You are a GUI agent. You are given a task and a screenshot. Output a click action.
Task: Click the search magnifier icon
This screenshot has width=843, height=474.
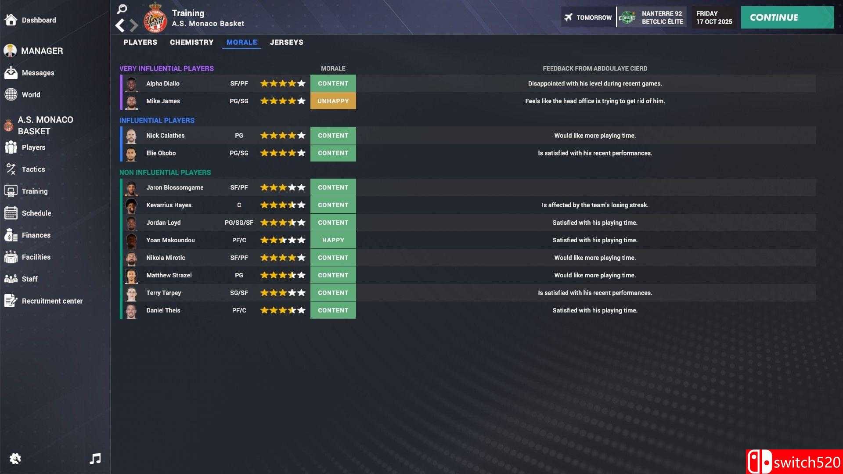[122, 9]
